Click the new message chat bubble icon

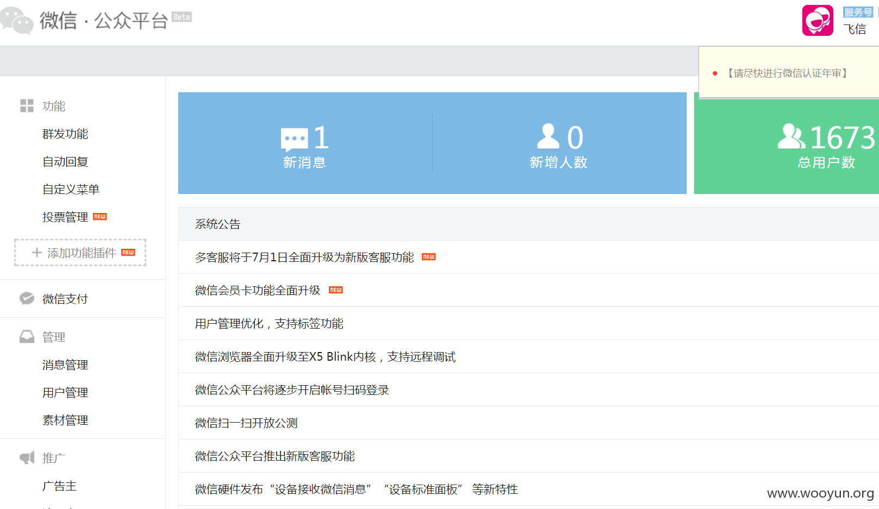[x=294, y=139]
